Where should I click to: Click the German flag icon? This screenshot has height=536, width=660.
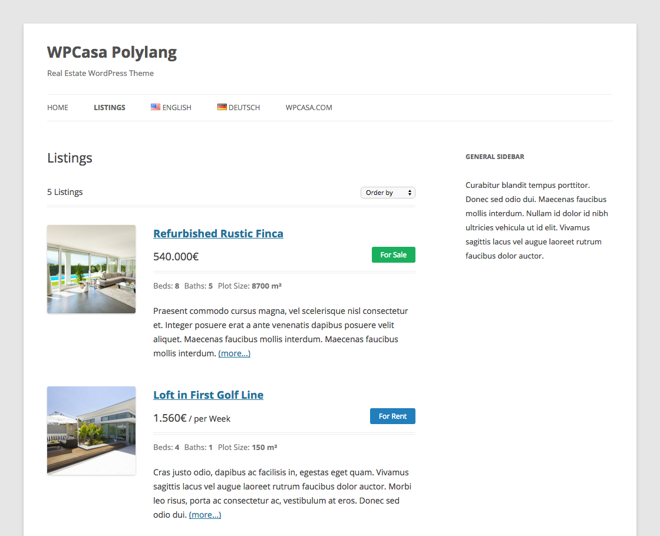[222, 107]
